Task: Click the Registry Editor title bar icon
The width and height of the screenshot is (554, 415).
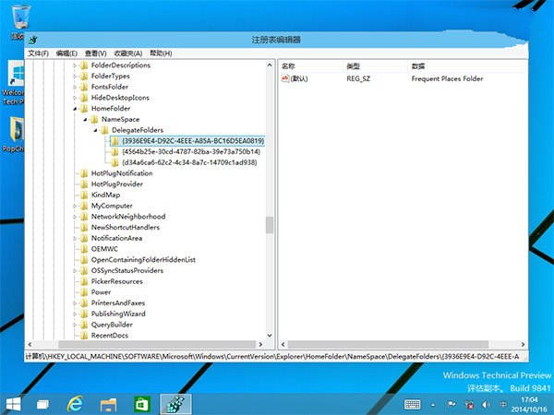Action: pyautogui.click(x=33, y=40)
